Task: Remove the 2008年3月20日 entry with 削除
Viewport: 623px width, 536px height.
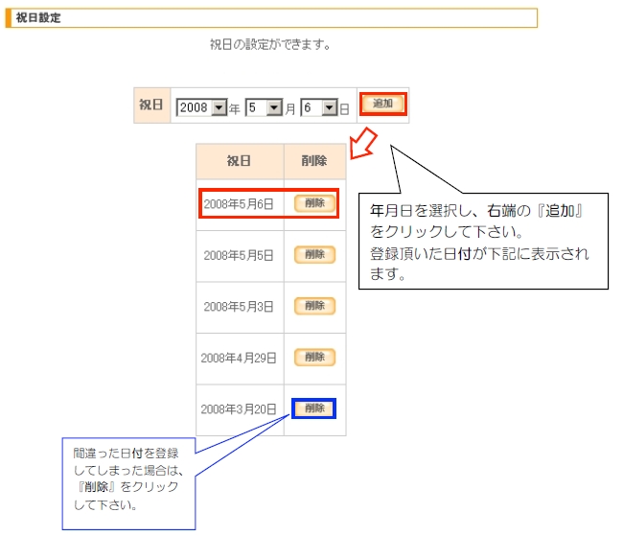Action: click(314, 408)
